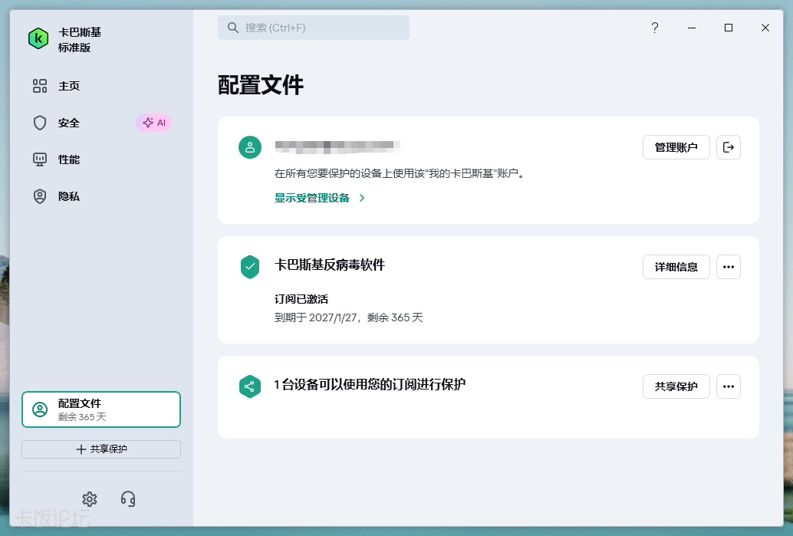Image resolution: width=793 pixels, height=536 pixels.
Task: Navigate to the 隐私 section
Action: pos(69,196)
